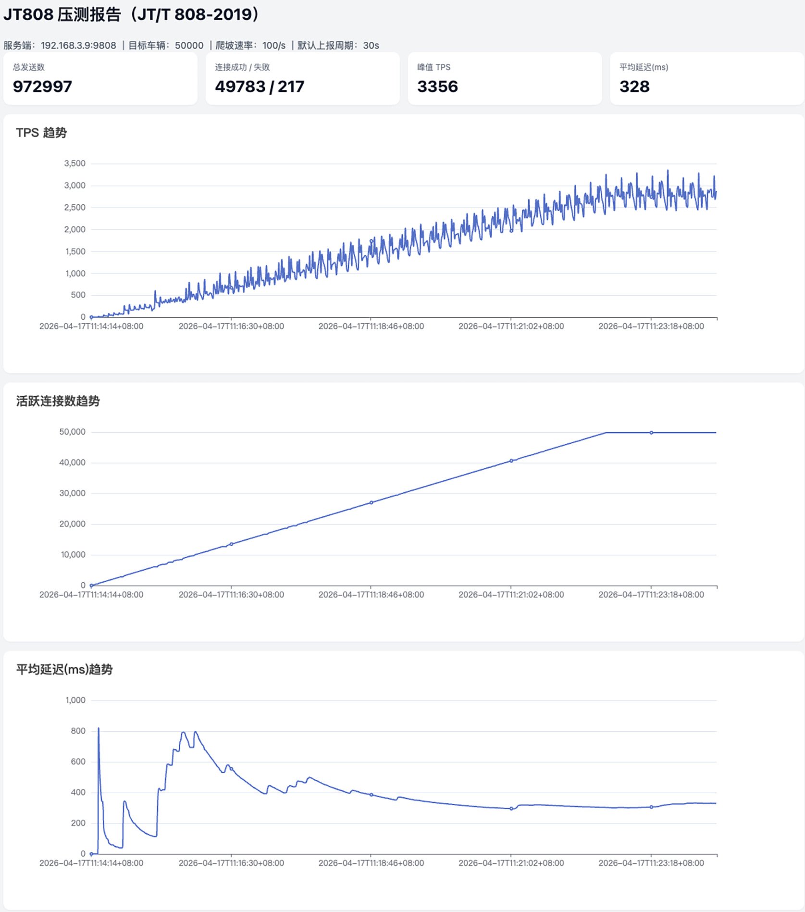Click the TPS 趋势 chart heading
This screenshot has height=912, width=805.
pyautogui.click(x=41, y=133)
